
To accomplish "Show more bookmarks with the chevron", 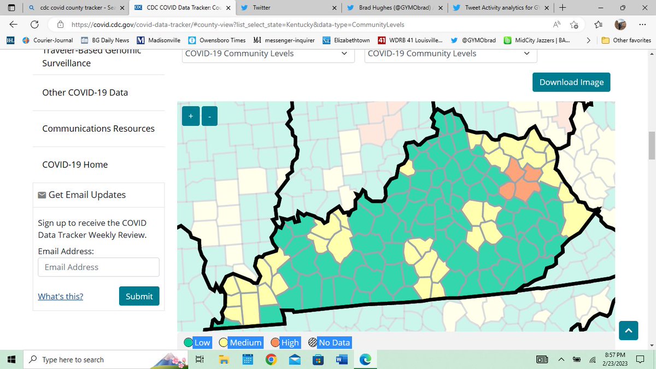I will coord(588,40).
